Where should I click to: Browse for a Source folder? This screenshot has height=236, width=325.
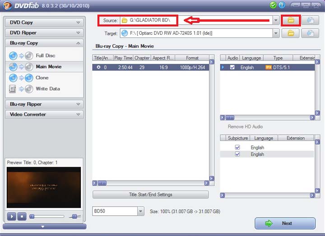(291, 20)
